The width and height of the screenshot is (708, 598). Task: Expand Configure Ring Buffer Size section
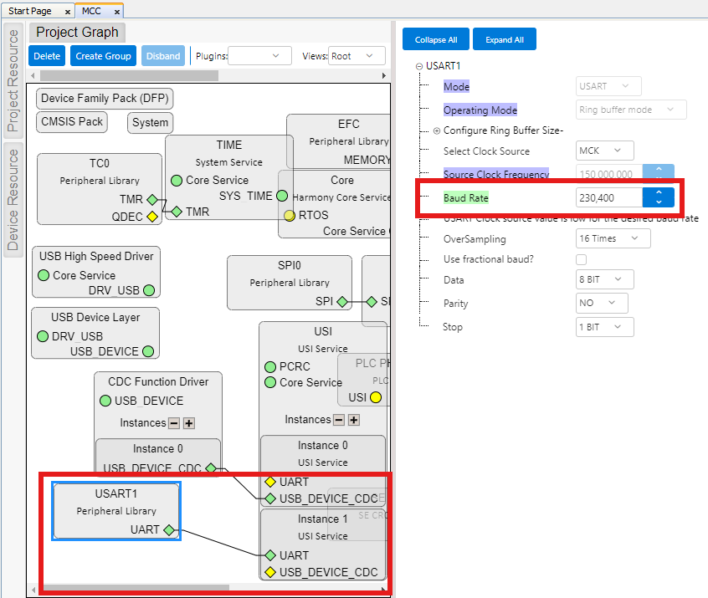pos(436,131)
